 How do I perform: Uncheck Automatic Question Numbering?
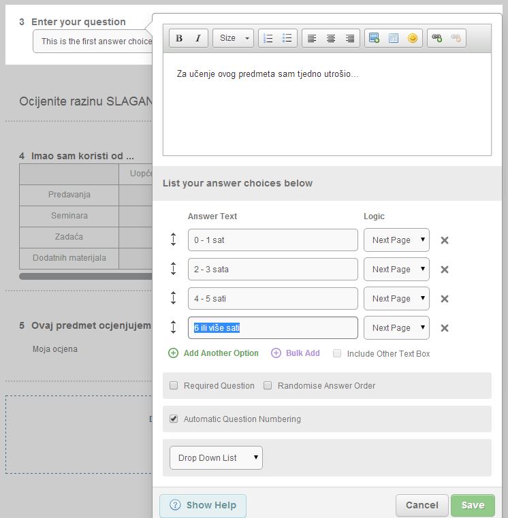coord(174,419)
